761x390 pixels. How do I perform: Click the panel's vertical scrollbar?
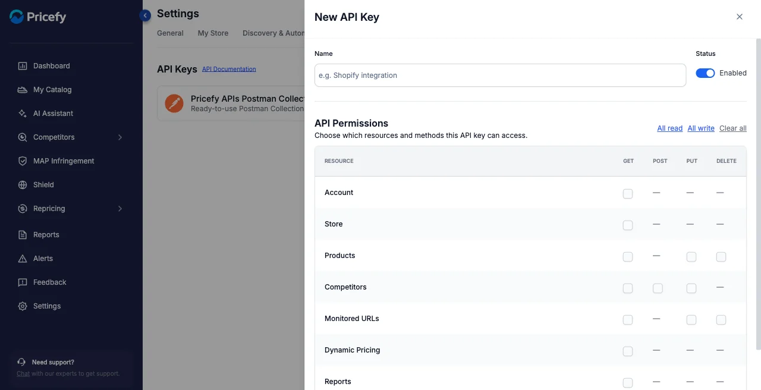pos(758,193)
